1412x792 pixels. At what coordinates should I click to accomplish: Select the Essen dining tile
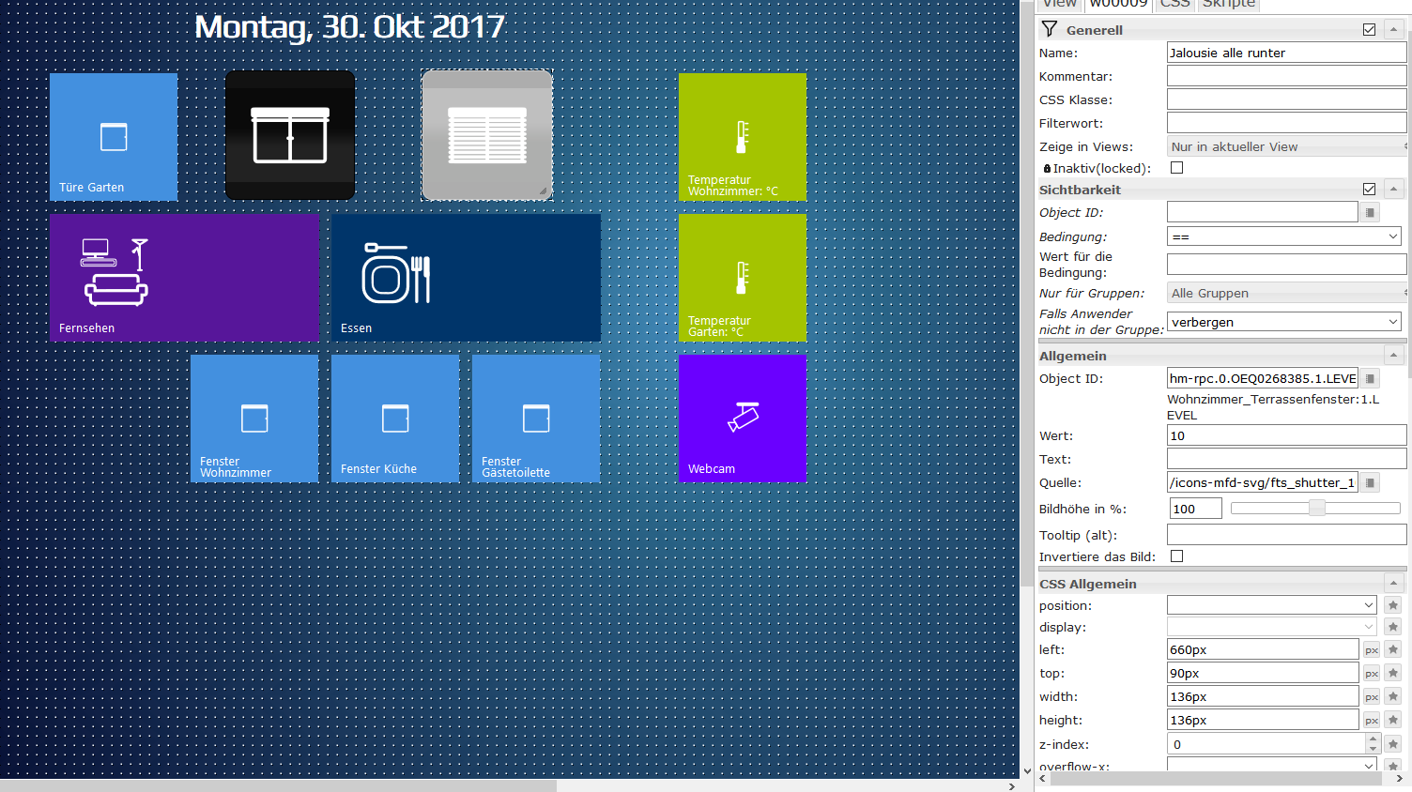pyautogui.click(x=466, y=278)
